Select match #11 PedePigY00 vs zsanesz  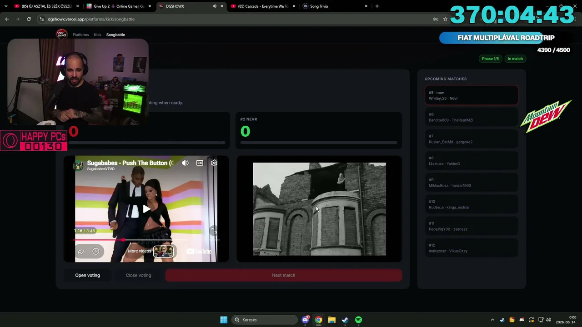[472, 226]
